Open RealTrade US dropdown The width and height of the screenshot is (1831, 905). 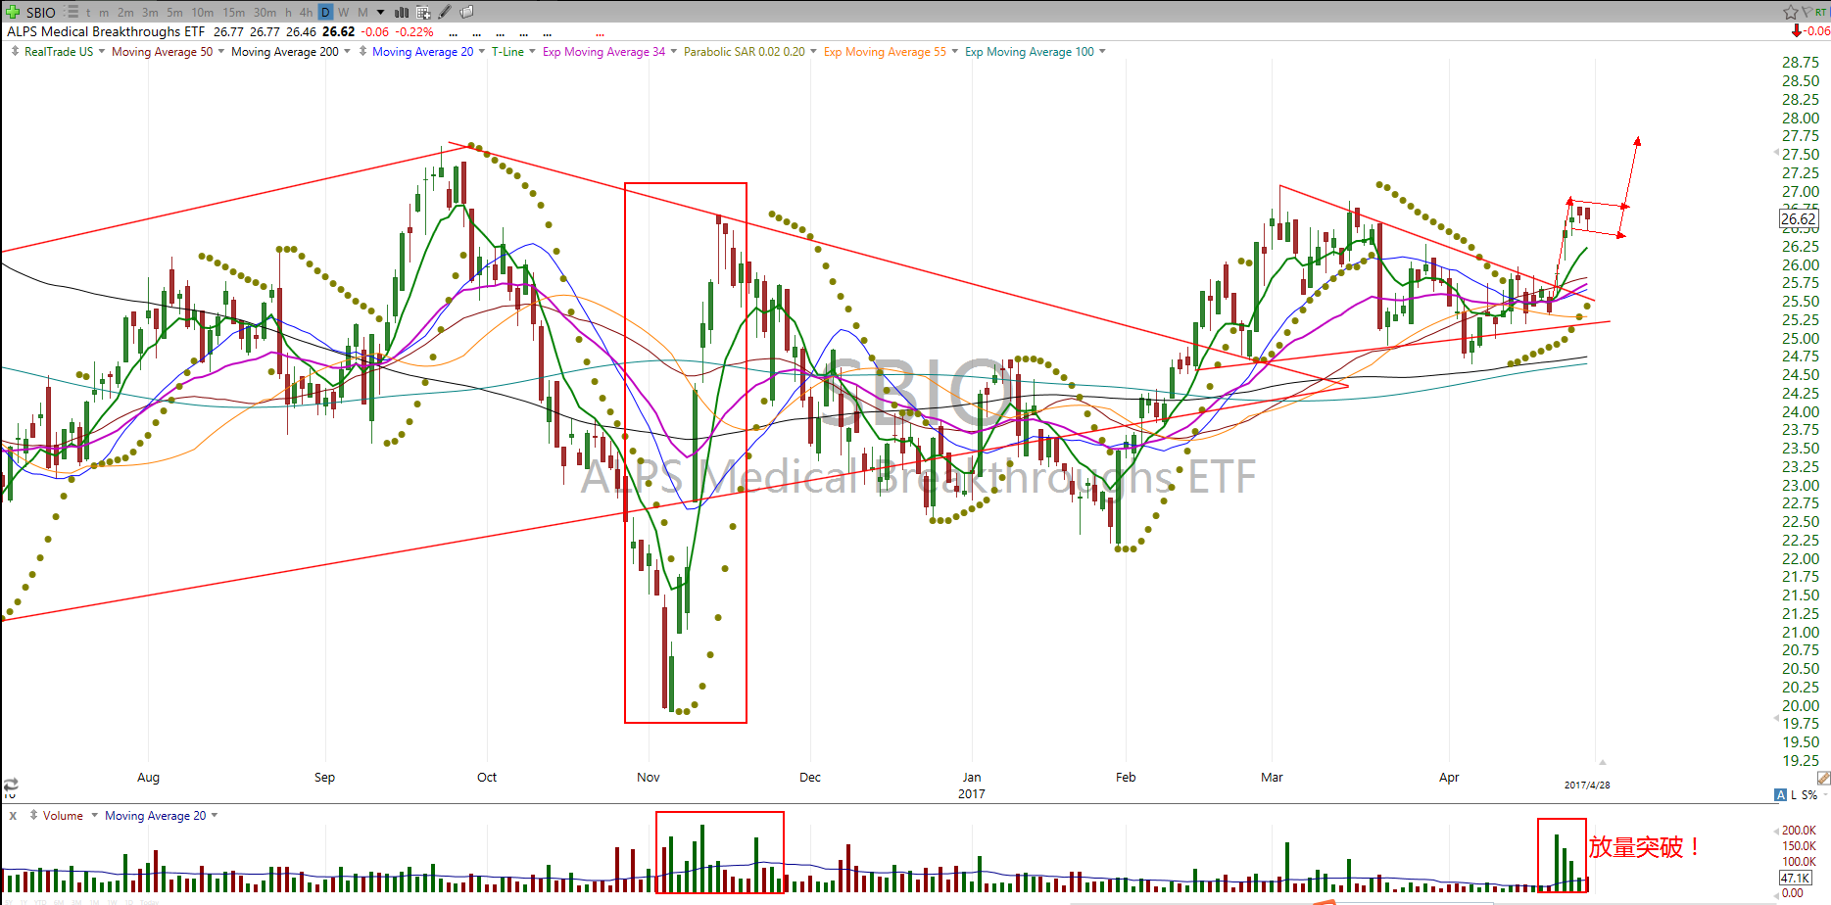102,51
